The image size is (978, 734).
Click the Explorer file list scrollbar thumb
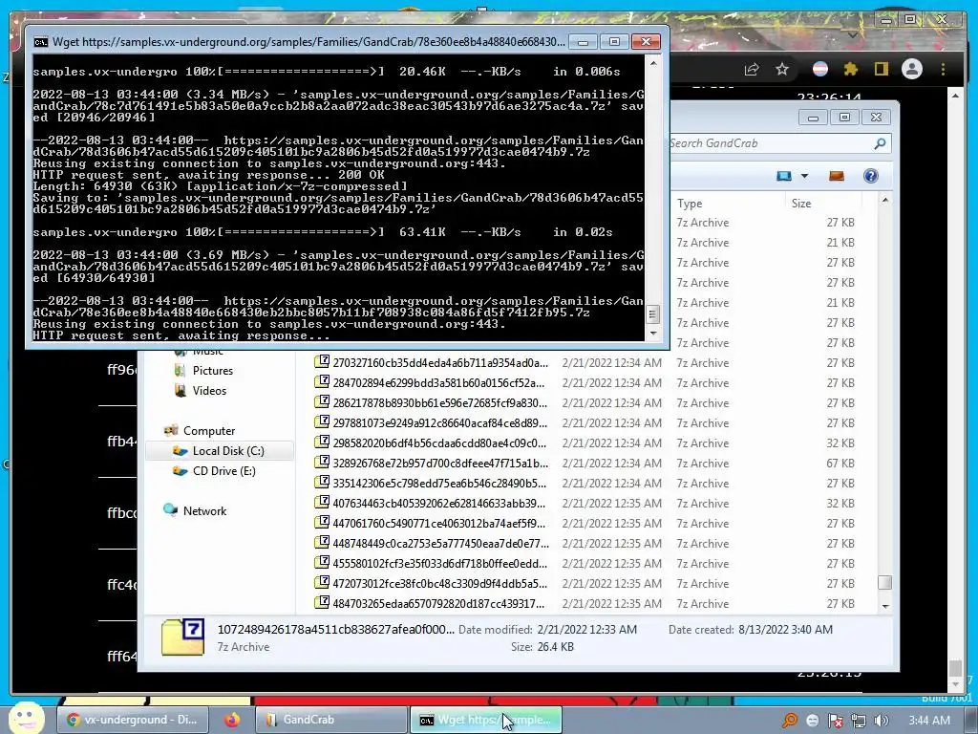(x=884, y=582)
